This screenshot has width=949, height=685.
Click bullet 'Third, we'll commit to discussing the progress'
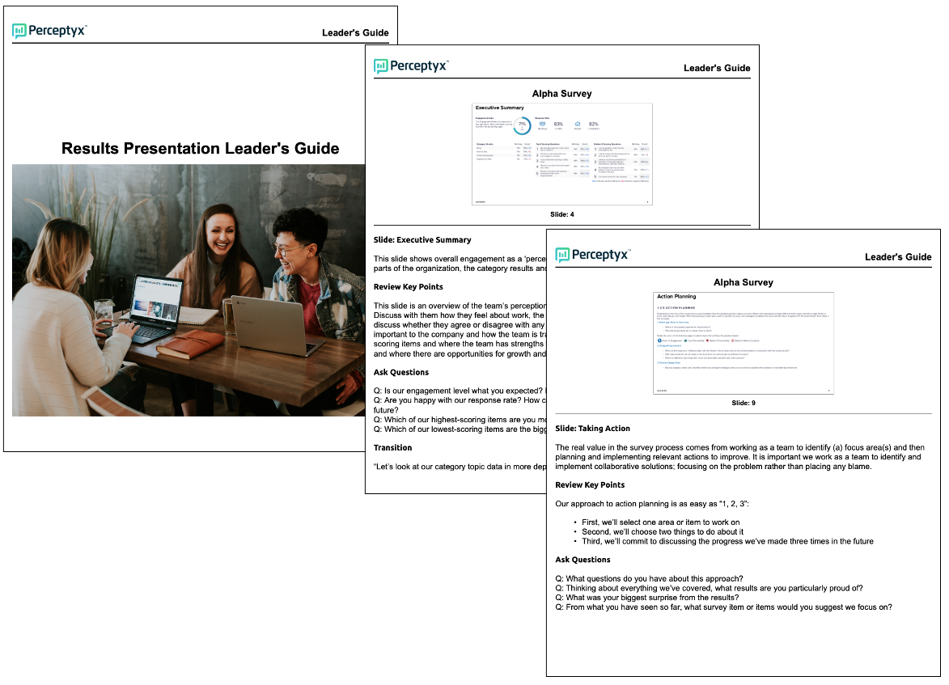(x=727, y=542)
